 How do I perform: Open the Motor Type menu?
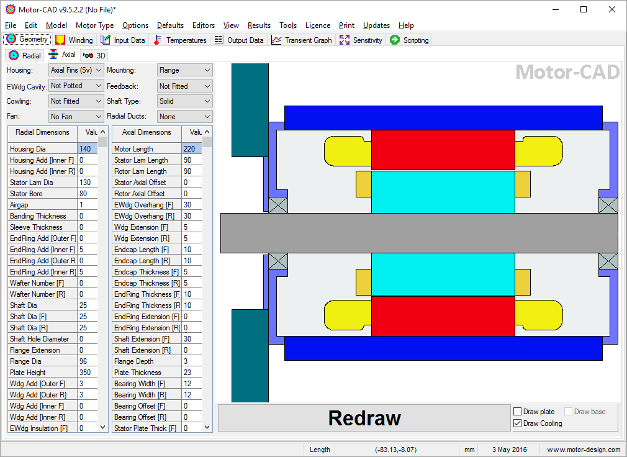tap(95, 25)
